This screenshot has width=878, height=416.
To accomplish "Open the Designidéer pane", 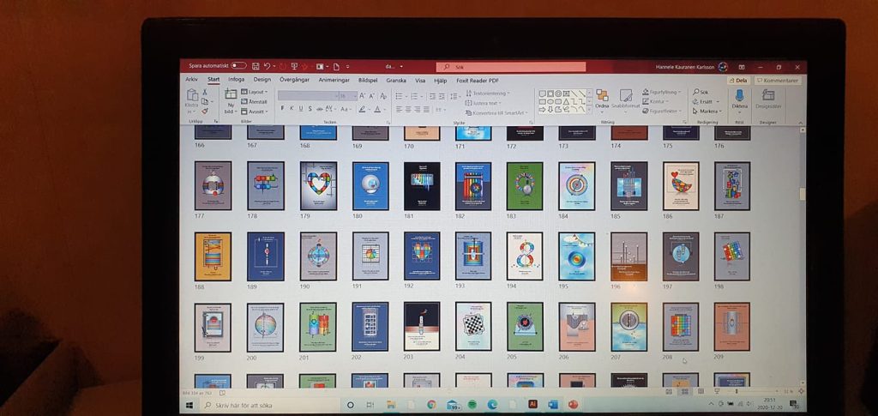I will click(768, 98).
